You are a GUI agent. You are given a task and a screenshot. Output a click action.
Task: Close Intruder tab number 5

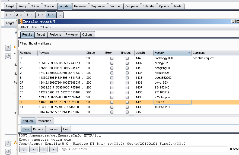coord(53,15)
